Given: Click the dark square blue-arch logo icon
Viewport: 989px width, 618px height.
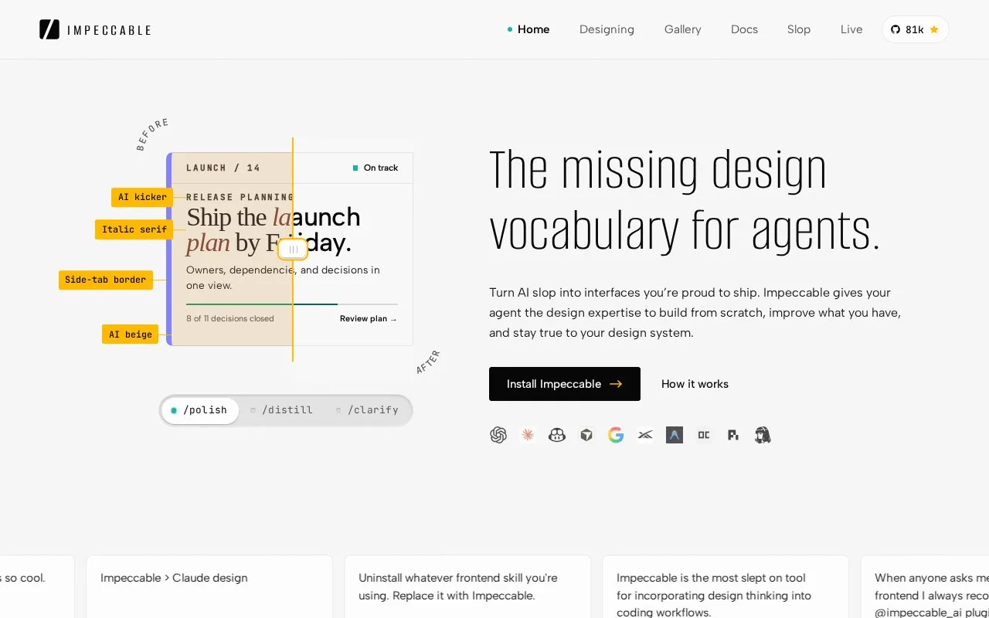Looking at the screenshot, I should (675, 435).
